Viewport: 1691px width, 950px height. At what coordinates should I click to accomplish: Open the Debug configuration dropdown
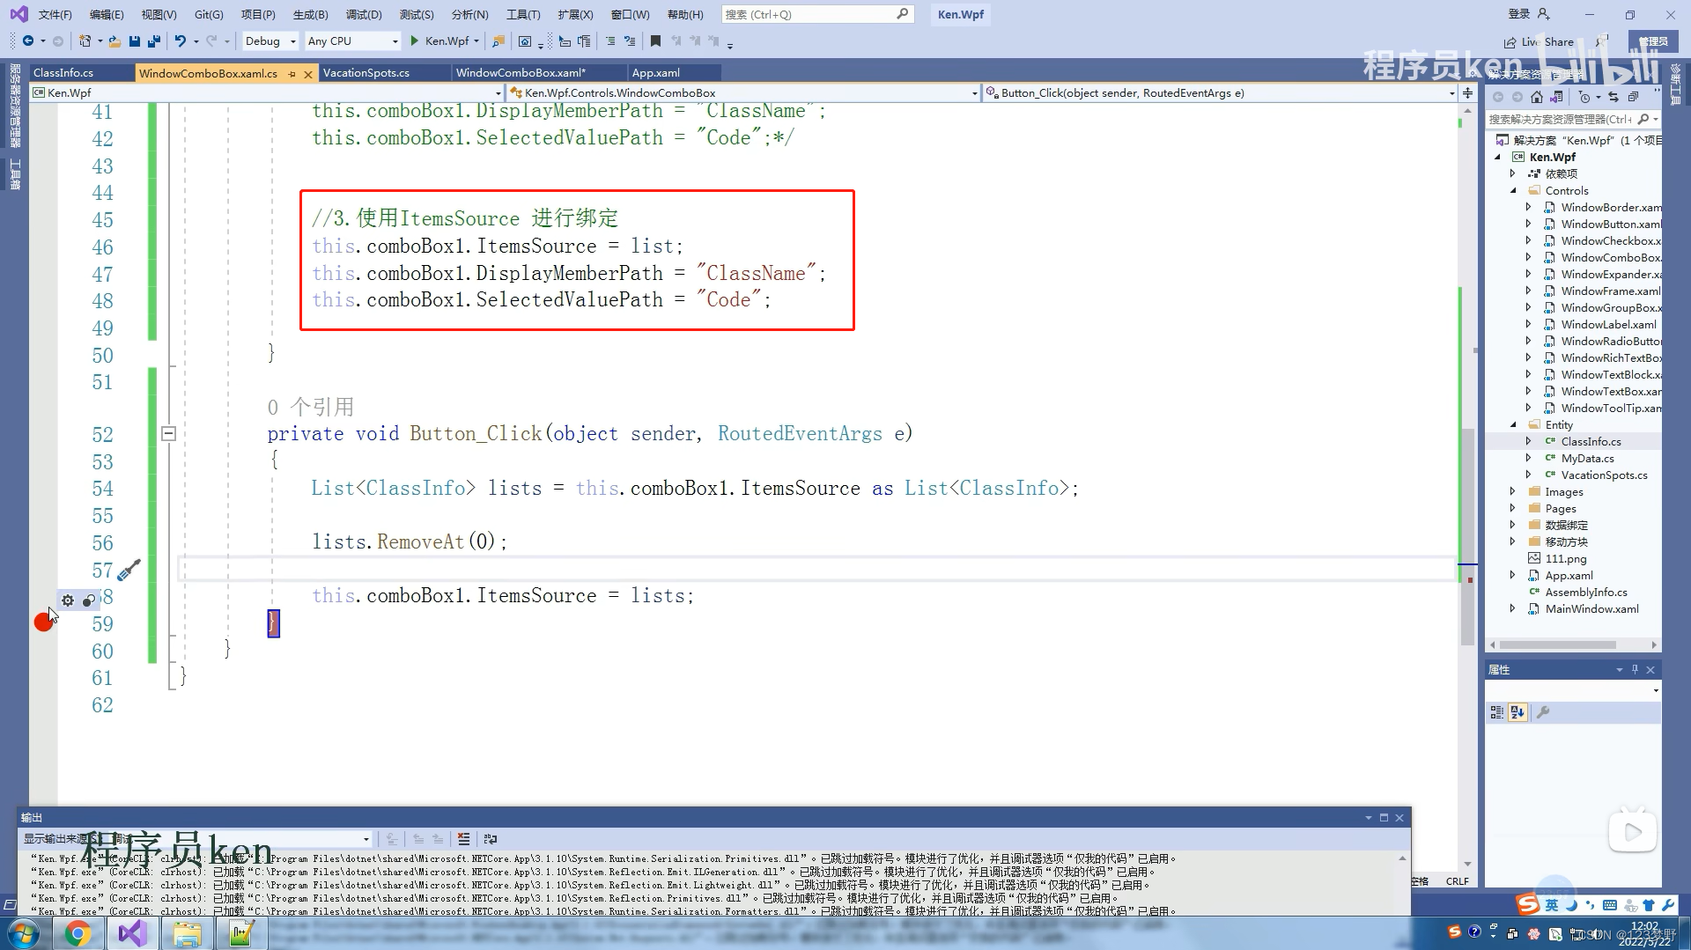coord(270,41)
